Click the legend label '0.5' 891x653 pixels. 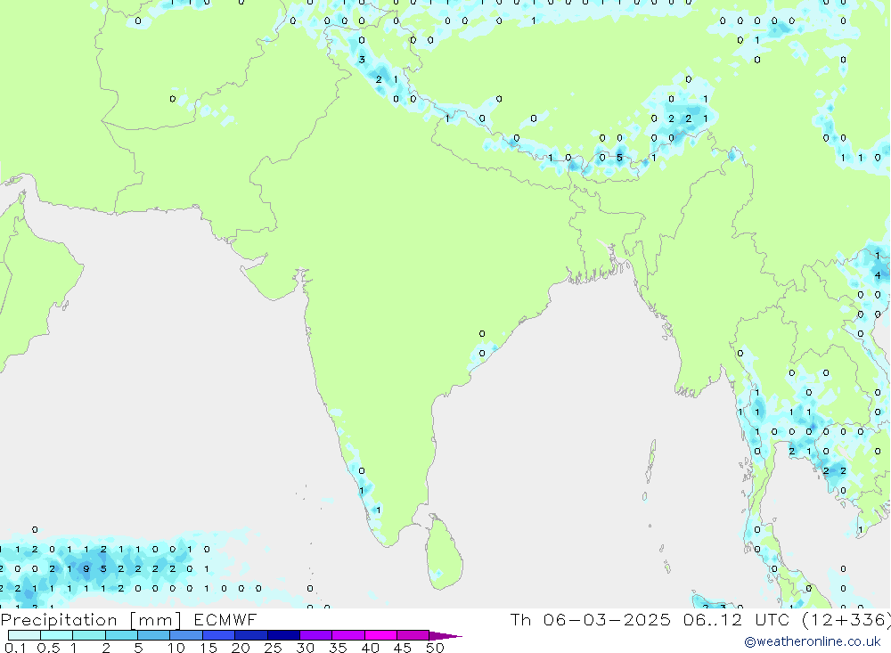(48, 648)
